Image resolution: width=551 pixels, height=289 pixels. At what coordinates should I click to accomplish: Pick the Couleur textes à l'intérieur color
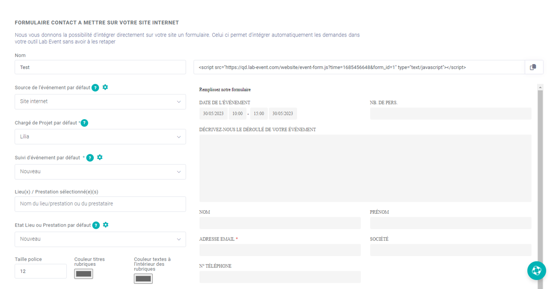point(143,279)
